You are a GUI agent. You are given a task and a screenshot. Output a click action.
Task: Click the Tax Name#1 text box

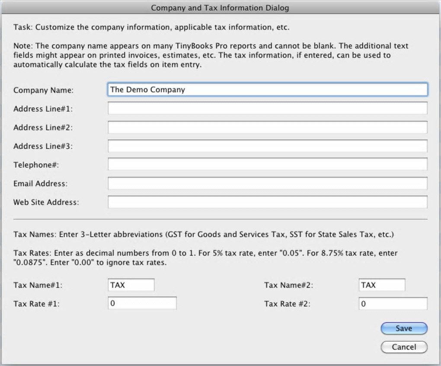[x=131, y=285]
